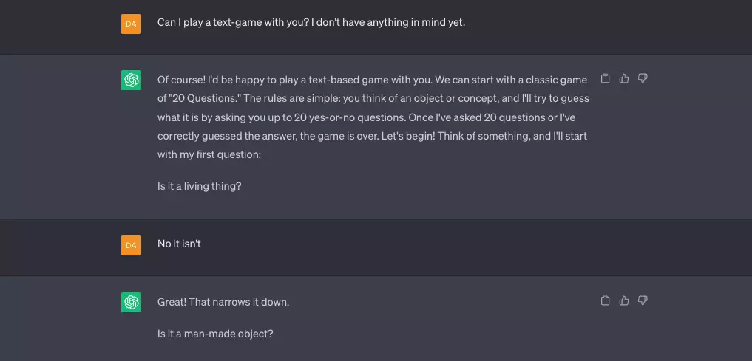Image resolution: width=752 pixels, height=361 pixels.
Task: Dislike the "Is it a man-made object?" reply
Action: 643,300
